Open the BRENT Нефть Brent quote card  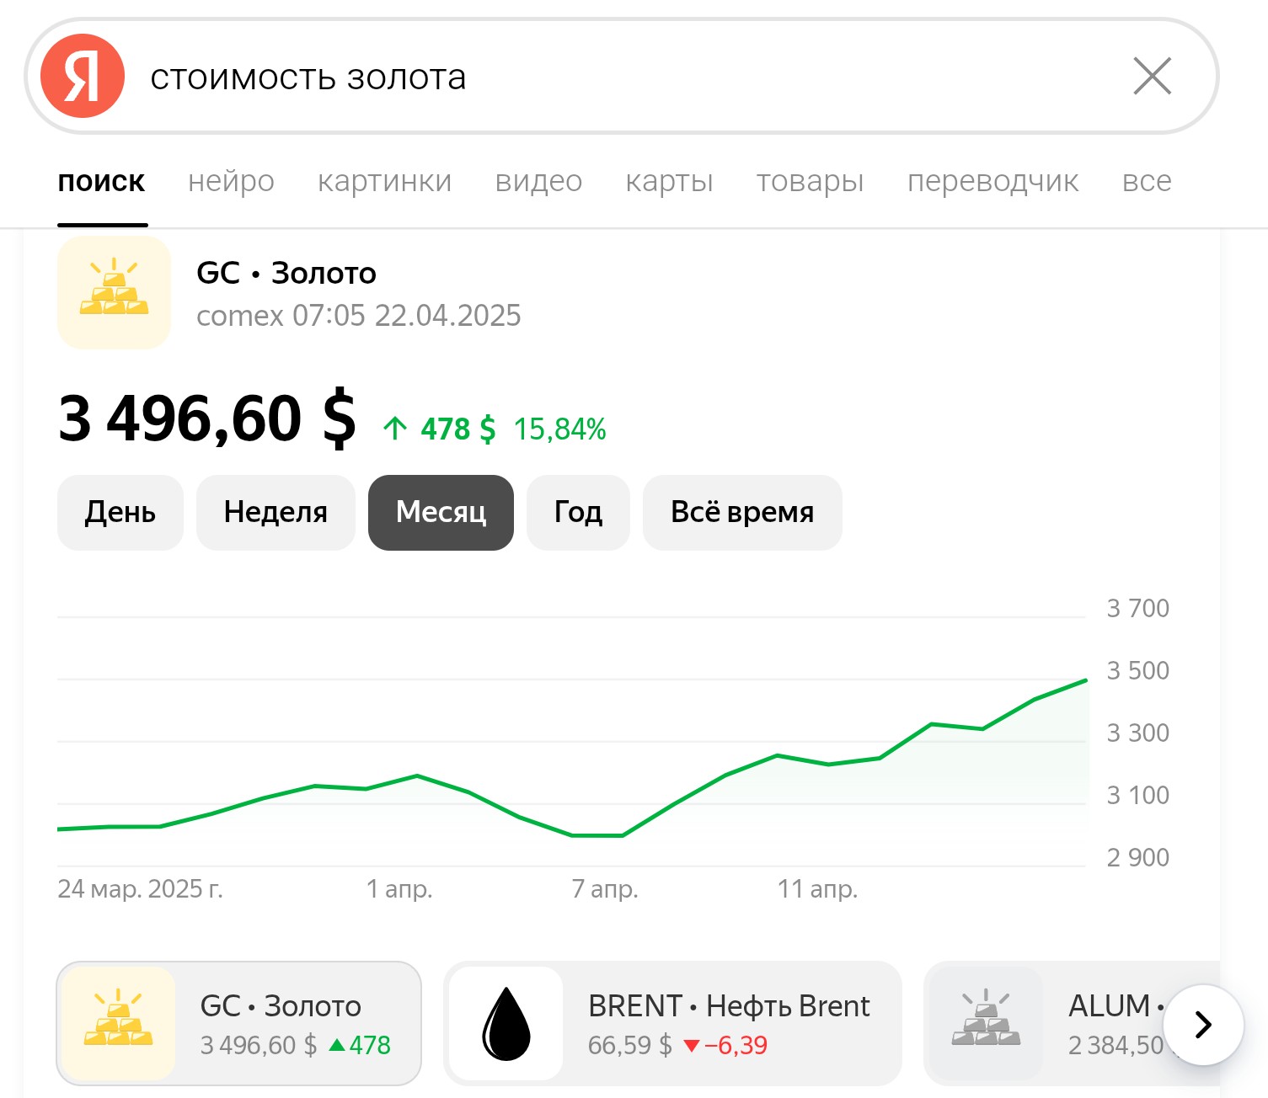672,1023
